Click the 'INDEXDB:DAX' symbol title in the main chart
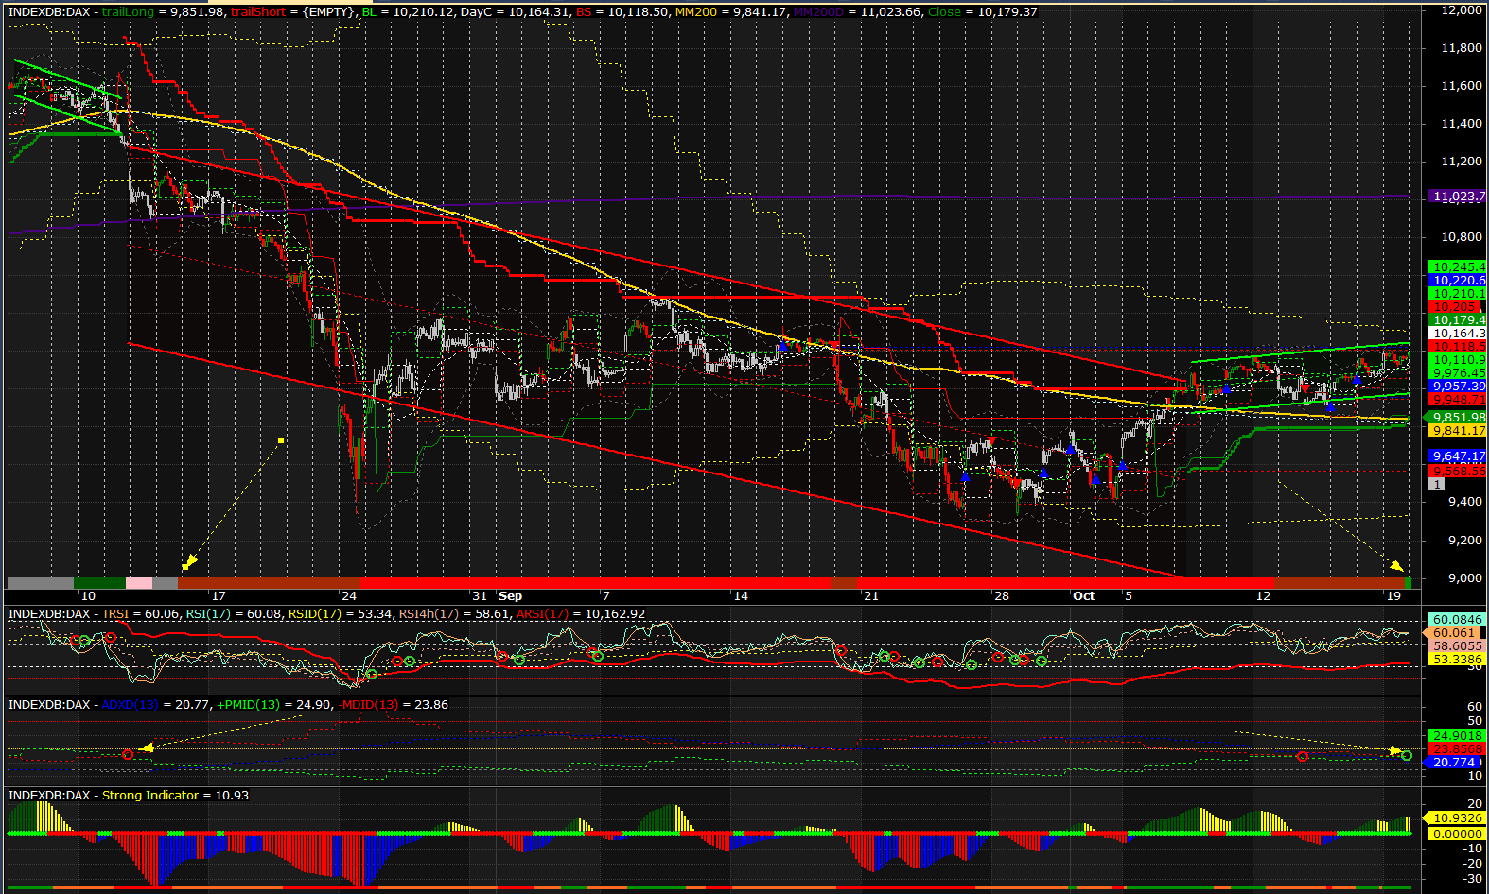 pos(49,12)
